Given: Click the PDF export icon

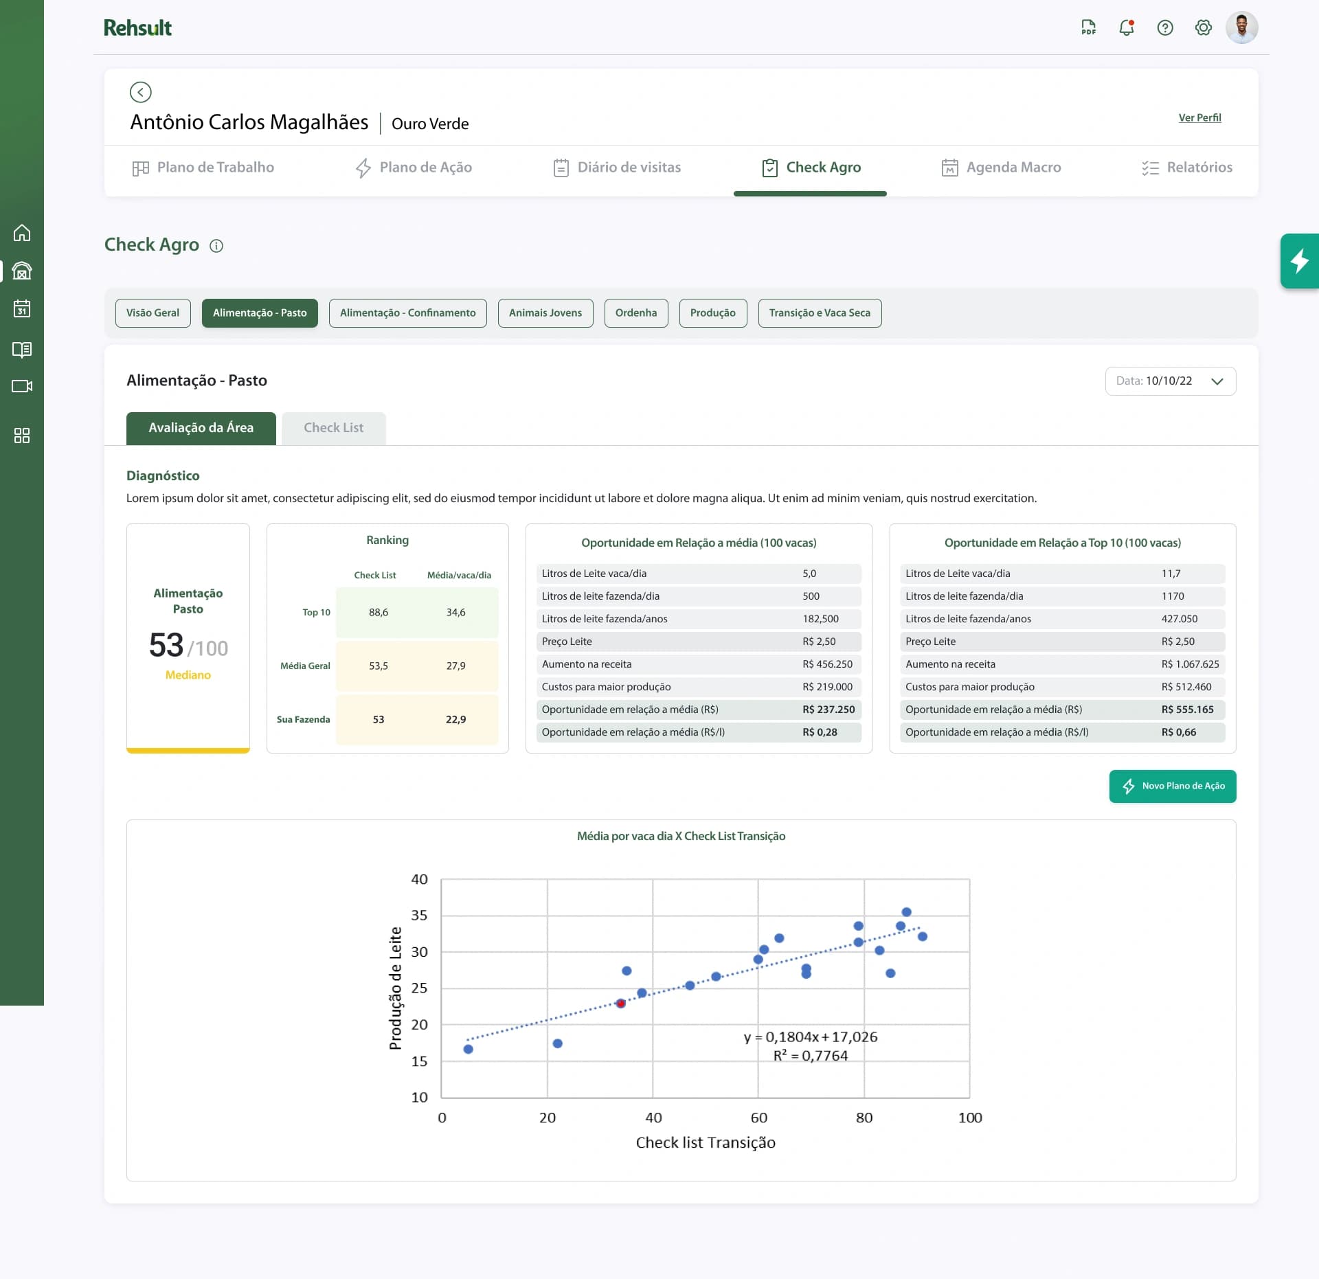Looking at the screenshot, I should [x=1088, y=27].
